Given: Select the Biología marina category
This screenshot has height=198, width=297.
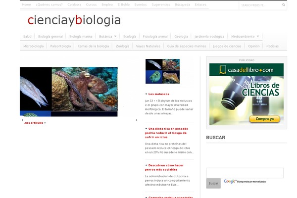Looking at the screenshot, I should (81, 36).
